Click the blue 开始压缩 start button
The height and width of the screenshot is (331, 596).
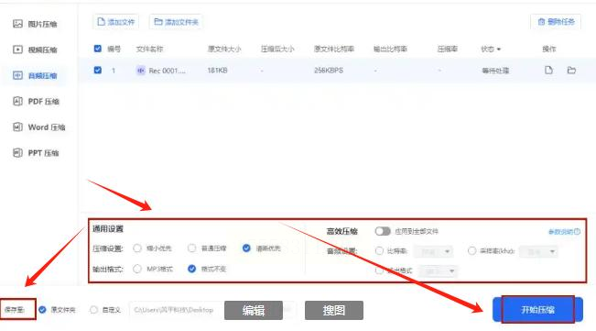click(537, 310)
